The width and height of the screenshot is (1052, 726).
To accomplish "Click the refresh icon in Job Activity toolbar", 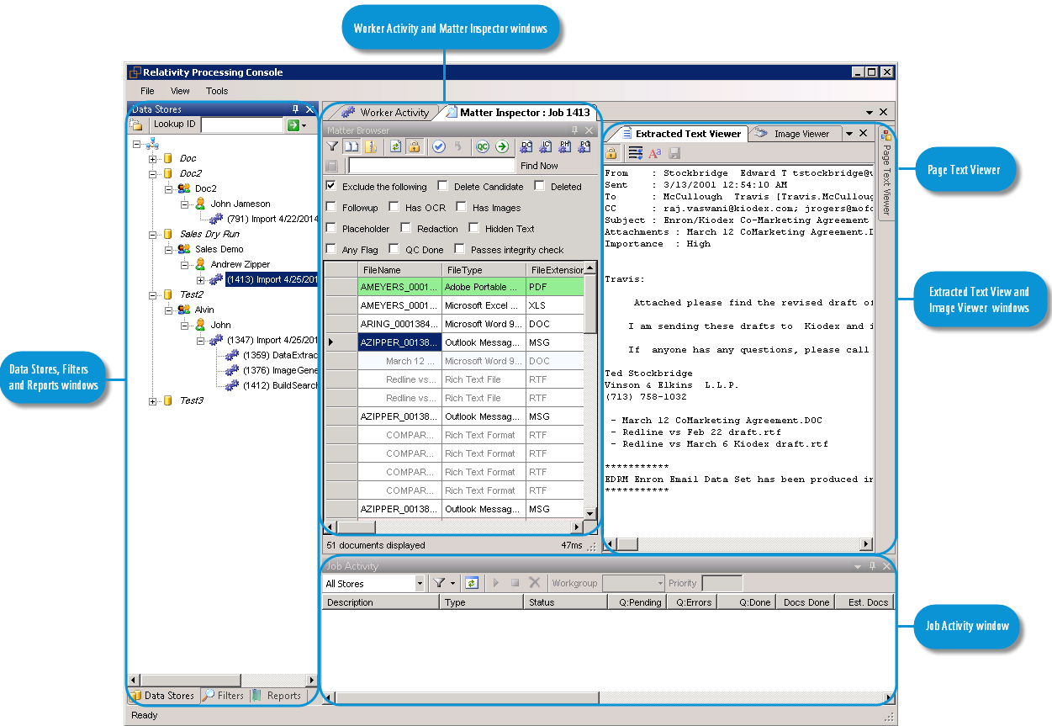I will pyautogui.click(x=472, y=583).
